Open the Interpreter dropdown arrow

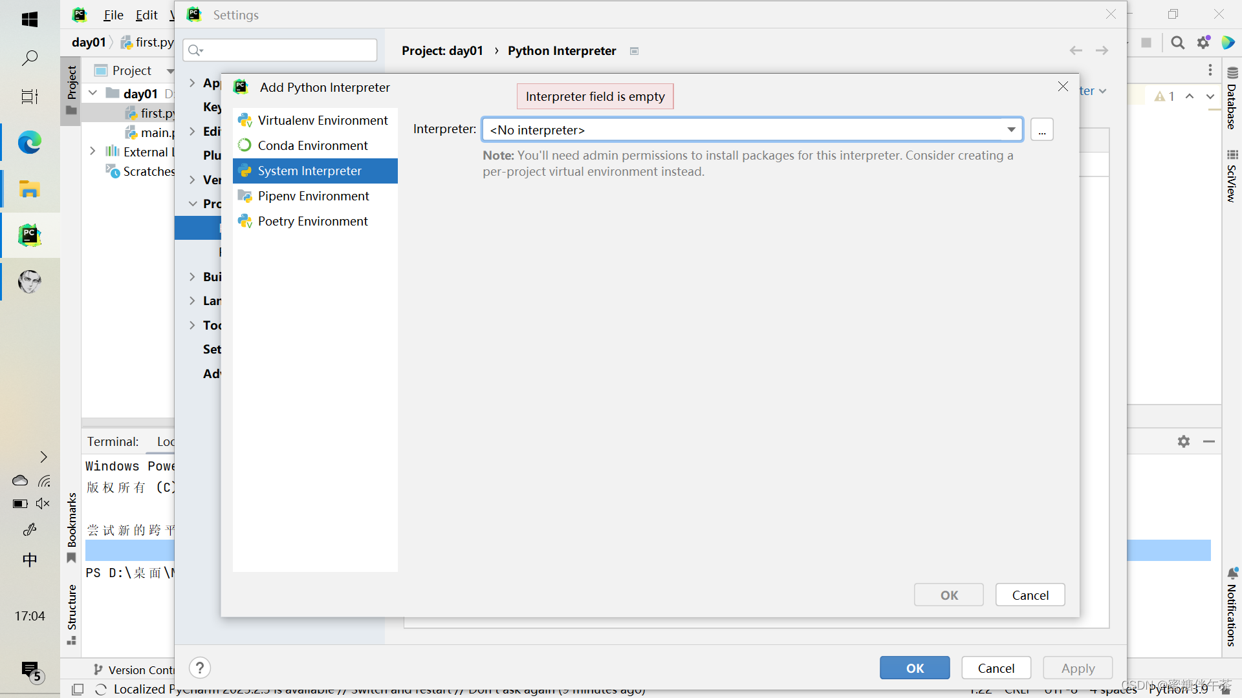pyautogui.click(x=1010, y=130)
